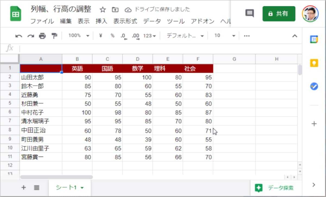The image size is (326, 197).
Task: Open the Google Sheets home icon
Action: (15, 14)
